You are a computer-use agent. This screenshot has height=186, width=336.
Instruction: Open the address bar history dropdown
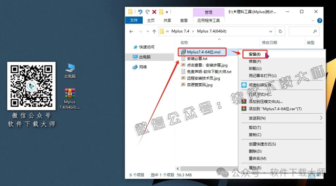tap(271, 31)
